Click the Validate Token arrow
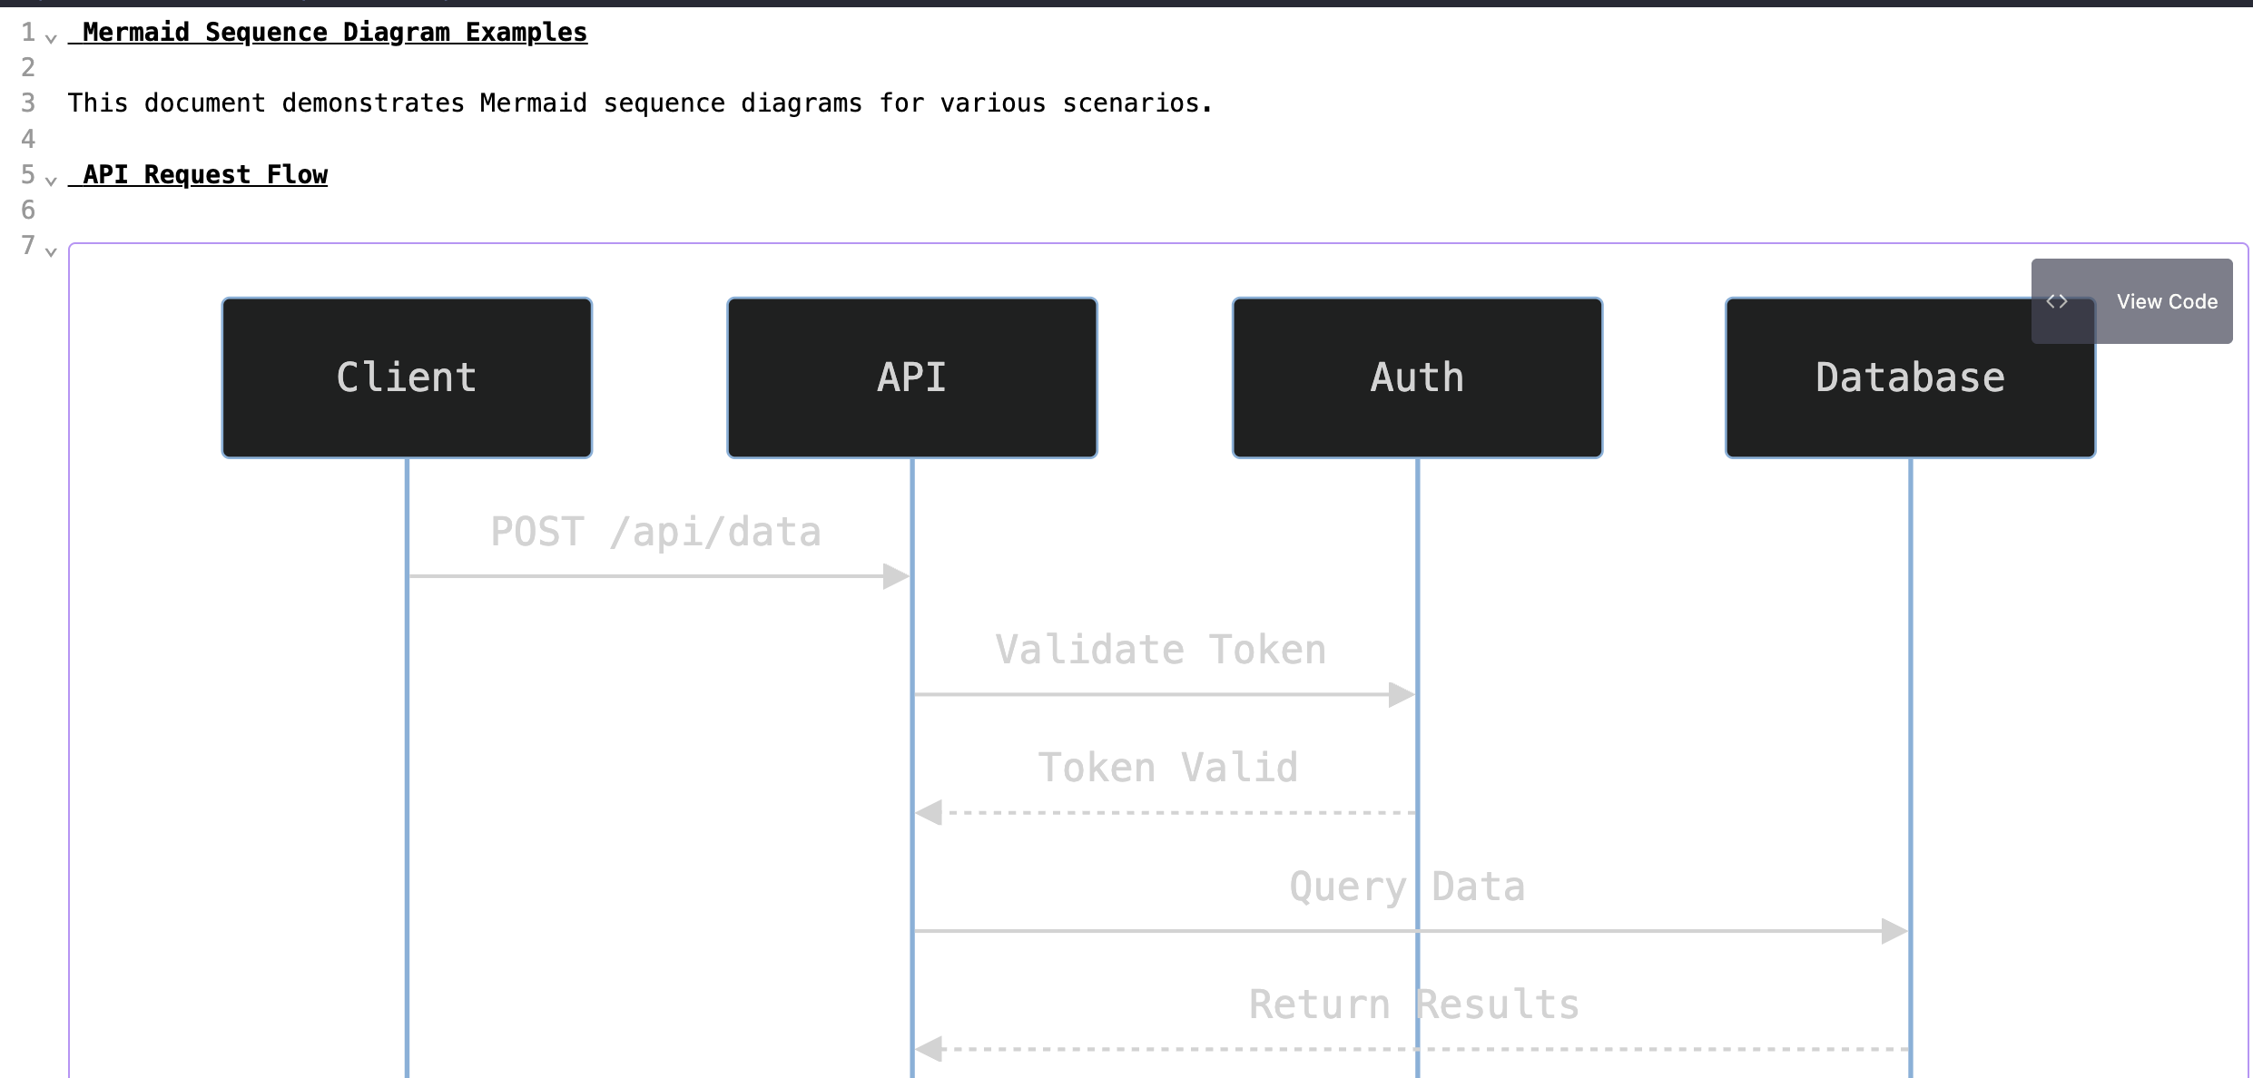 tap(1162, 694)
